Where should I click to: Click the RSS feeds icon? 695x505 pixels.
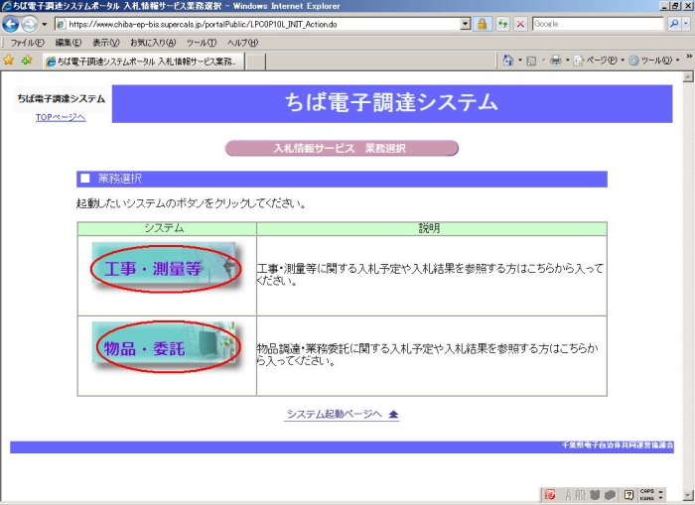click(x=531, y=61)
